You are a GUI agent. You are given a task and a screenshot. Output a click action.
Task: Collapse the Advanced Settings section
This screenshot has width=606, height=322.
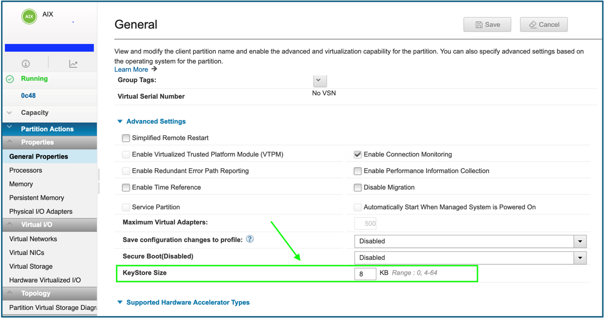(120, 121)
